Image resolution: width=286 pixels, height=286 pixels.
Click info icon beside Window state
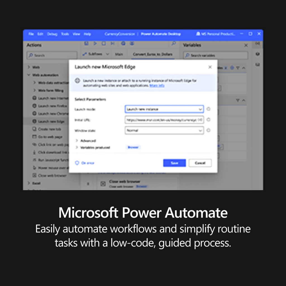[x=208, y=130]
